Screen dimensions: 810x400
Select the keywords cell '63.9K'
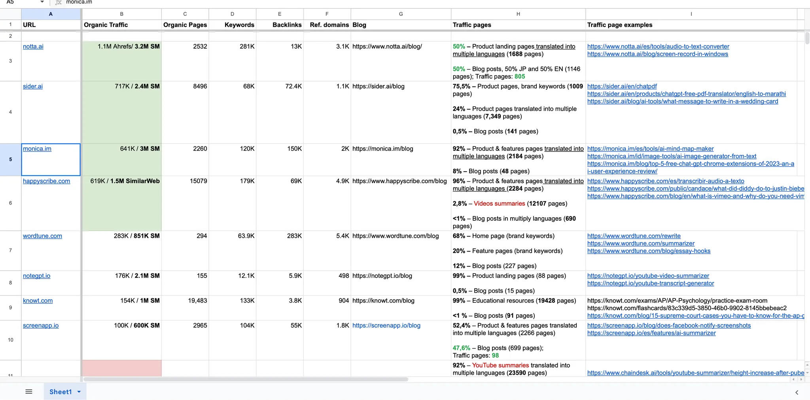(233, 251)
